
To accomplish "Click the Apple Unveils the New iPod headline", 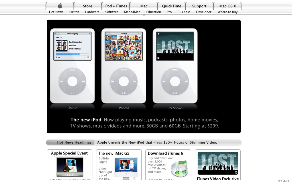I will (157, 142).
